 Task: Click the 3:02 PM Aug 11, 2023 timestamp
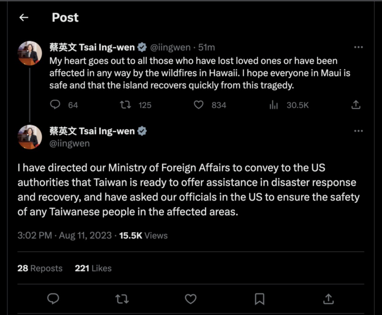(x=64, y=235)
